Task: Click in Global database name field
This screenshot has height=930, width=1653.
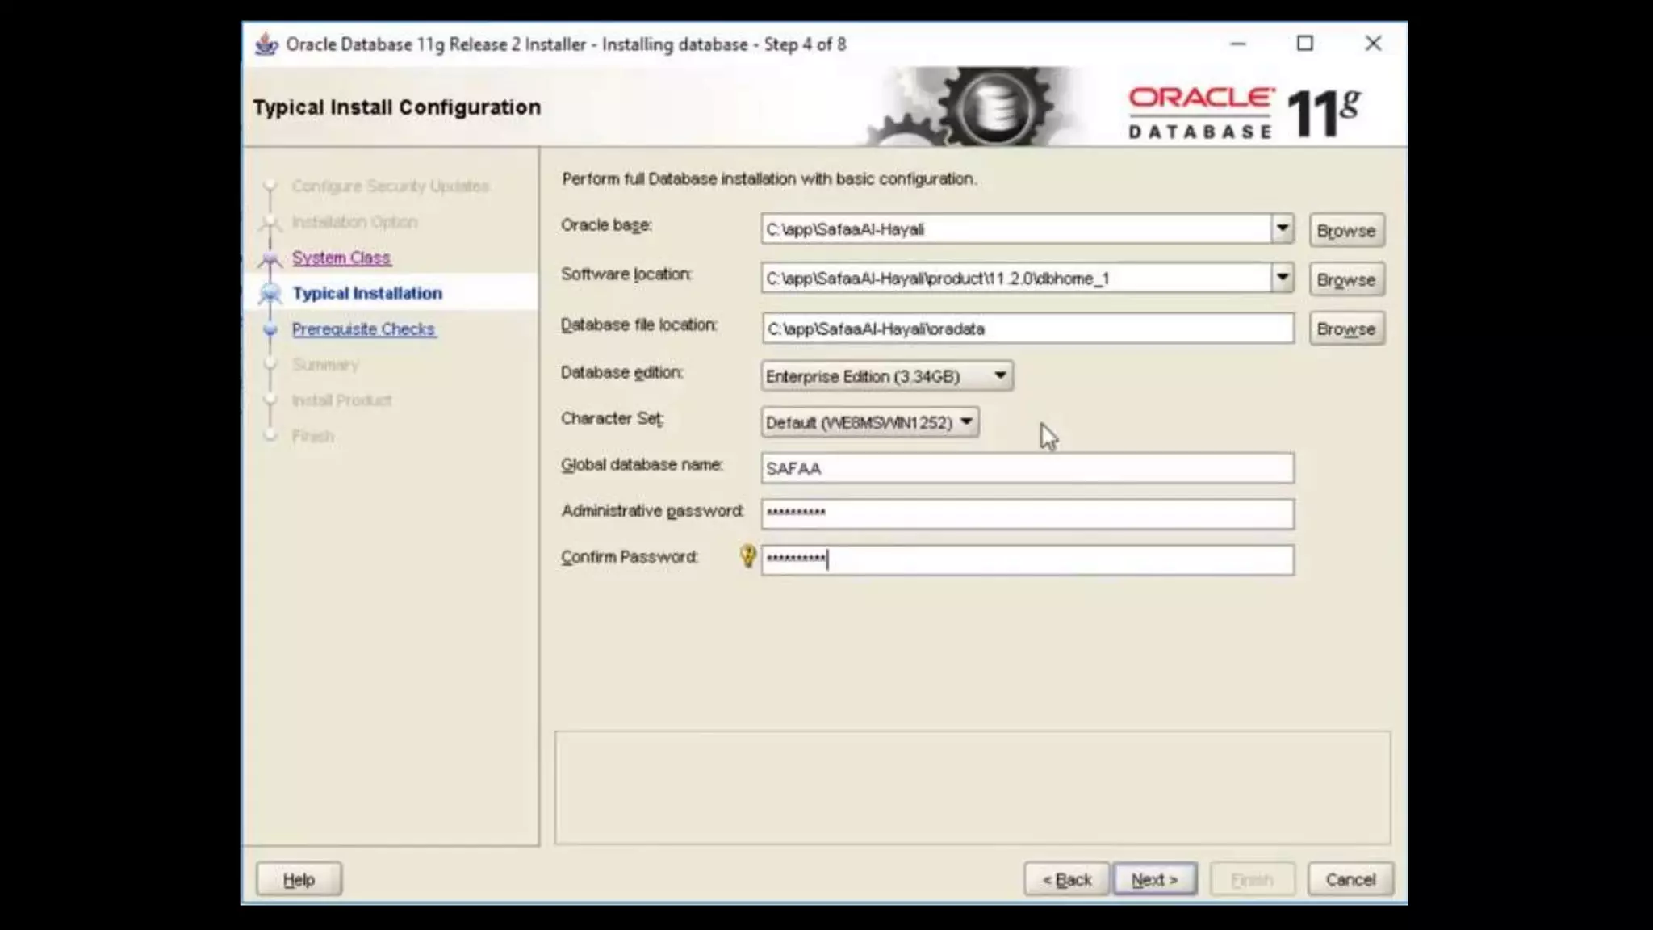Action: pyautogui.click(x=1027, y=469)
